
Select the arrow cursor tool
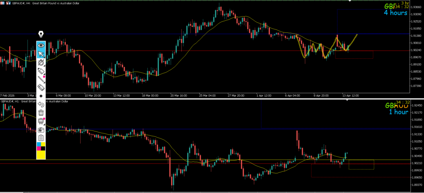tap(41, 54)
